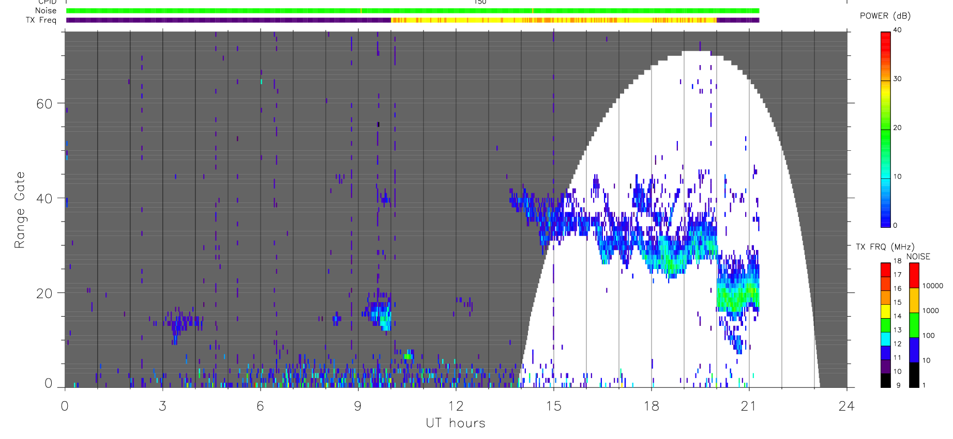Click the POWER (dB) color bar

(x=885, y=129)
